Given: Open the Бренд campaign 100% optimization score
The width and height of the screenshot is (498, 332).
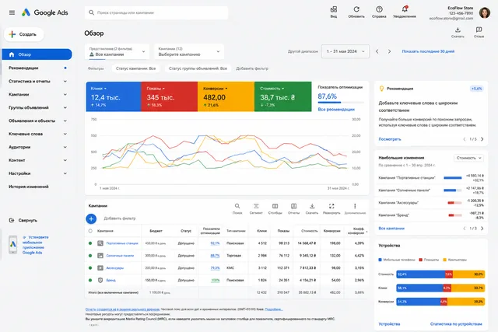Looking at the screenshot, I should 216,280.
